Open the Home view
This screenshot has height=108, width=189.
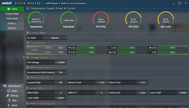pos(12,9)
